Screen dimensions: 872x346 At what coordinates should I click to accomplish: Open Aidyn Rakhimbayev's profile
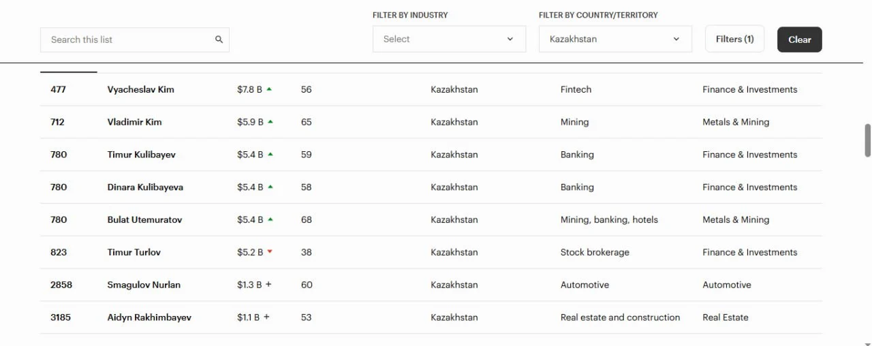click(x=149, y=317)
